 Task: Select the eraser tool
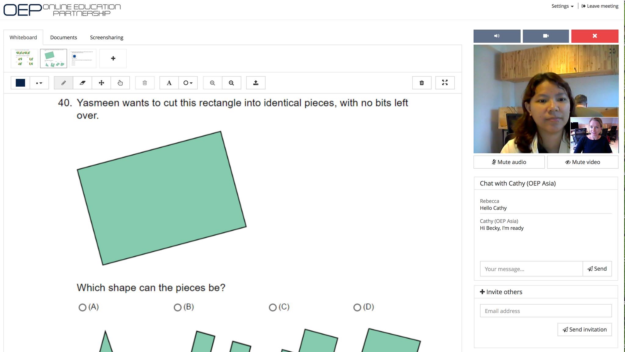point(82,82)
